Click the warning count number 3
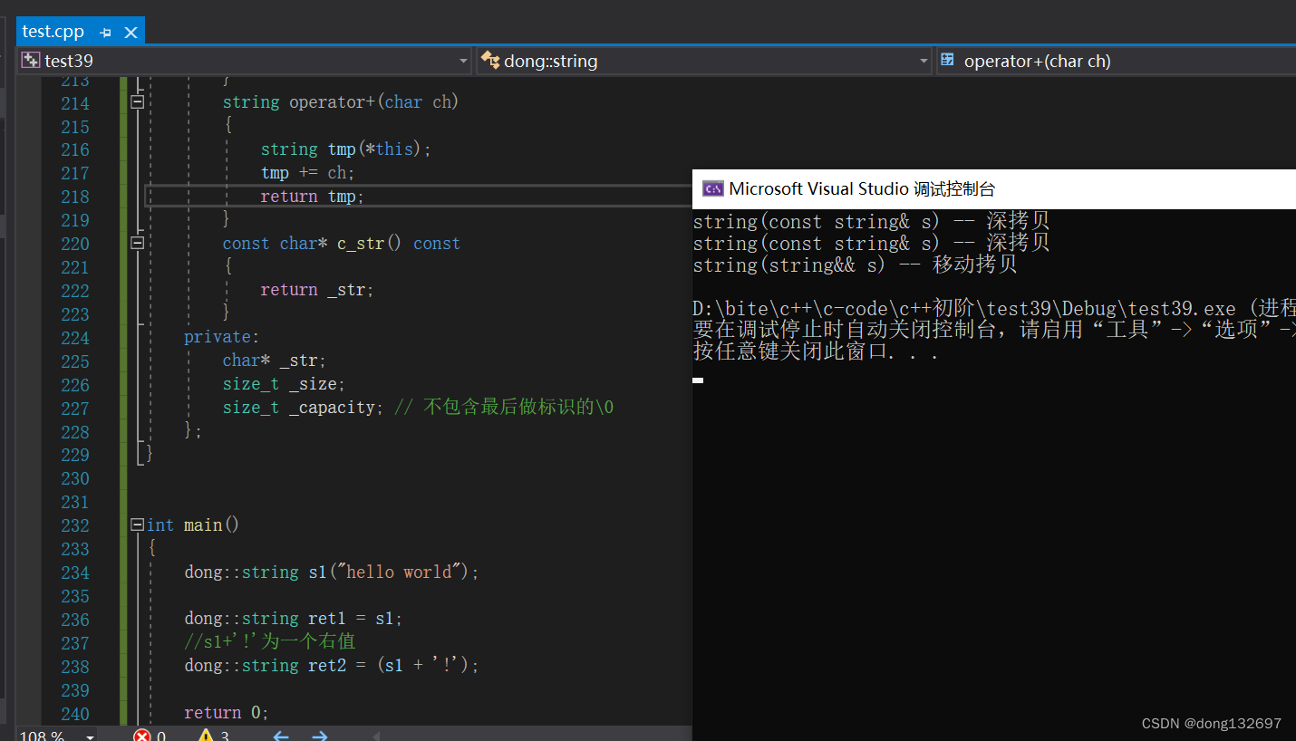Screen dimensions: 1296x741 point(225,736)
